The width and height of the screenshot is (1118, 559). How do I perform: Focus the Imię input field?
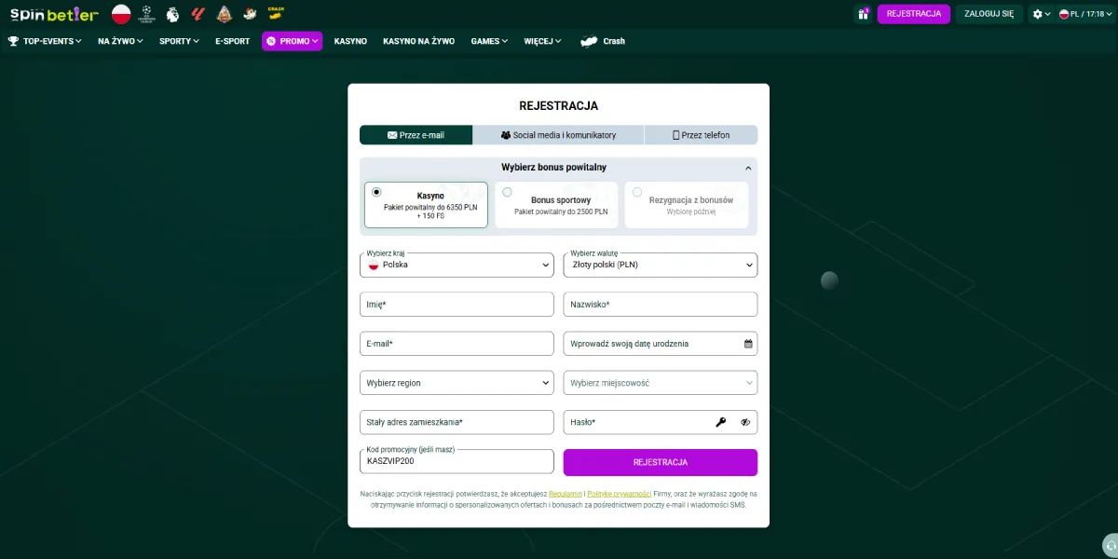point(457,305)
